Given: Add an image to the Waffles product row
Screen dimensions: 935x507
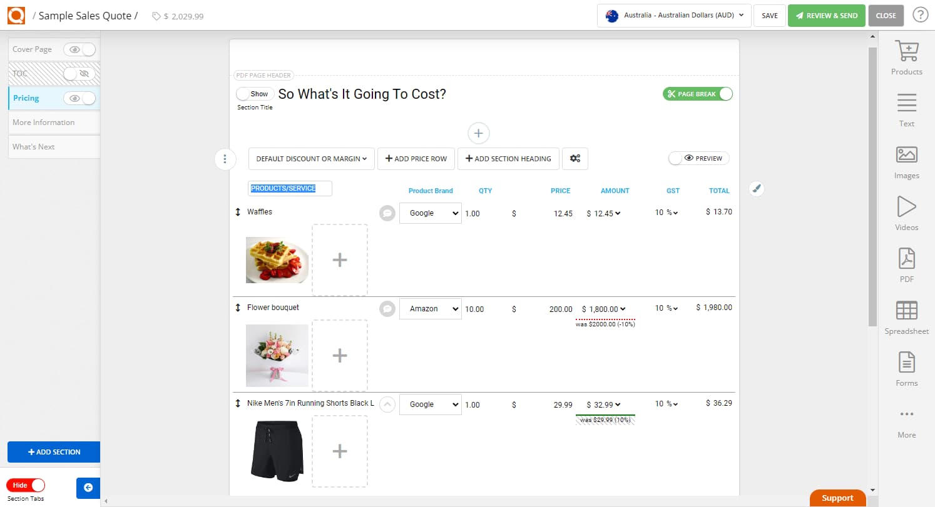Looking at the screenshot, I should pos(340,259).
